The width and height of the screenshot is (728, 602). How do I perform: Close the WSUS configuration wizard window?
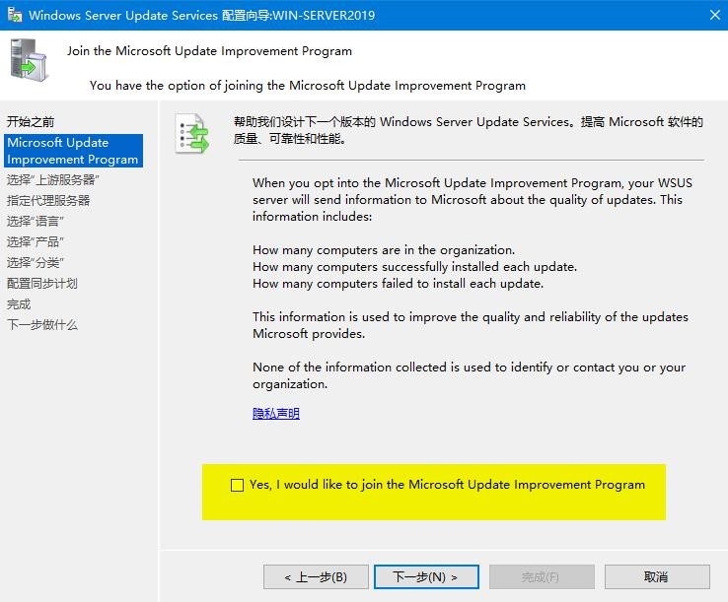click(712, 16)
